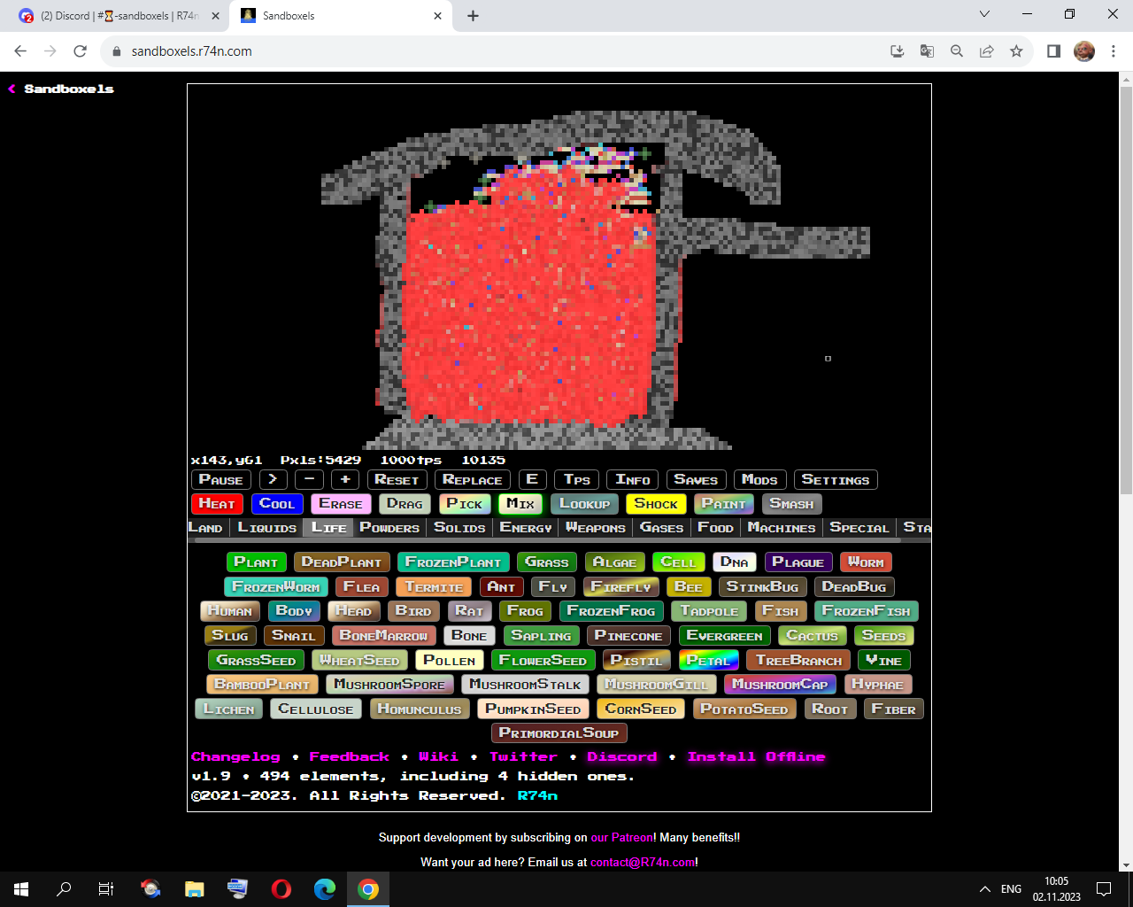Open the Saves menu
The height and width of the screenshot is (907, 1133).
[696, 480]
